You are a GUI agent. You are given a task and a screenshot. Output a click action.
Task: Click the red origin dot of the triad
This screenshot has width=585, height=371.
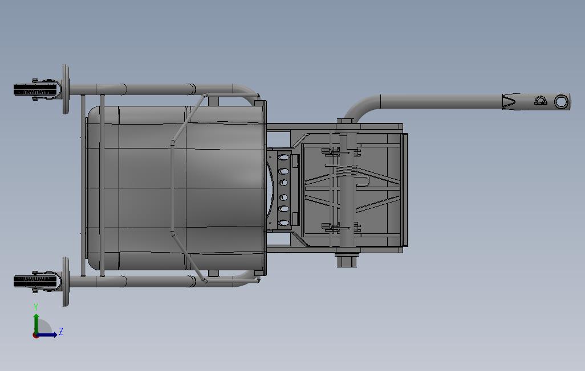pos(35,335)
